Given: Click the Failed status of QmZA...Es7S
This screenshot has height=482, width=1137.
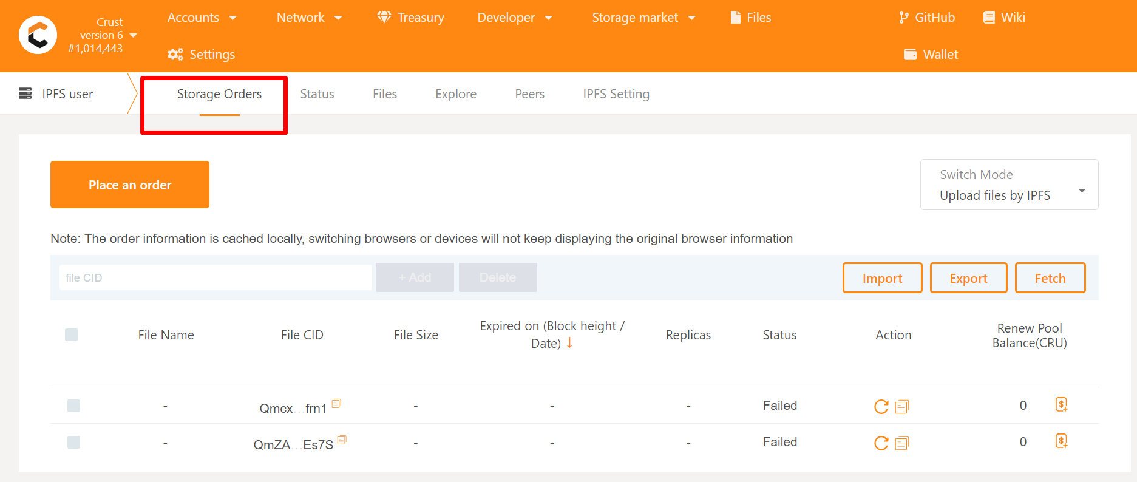Looking at the screenshot, I should click(x=779, y=442).
